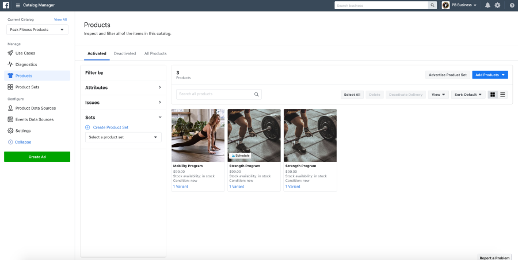This screenshot has height=260, width=518.
Task: Click the magnifier in product search box
Action: coord(256,94)
